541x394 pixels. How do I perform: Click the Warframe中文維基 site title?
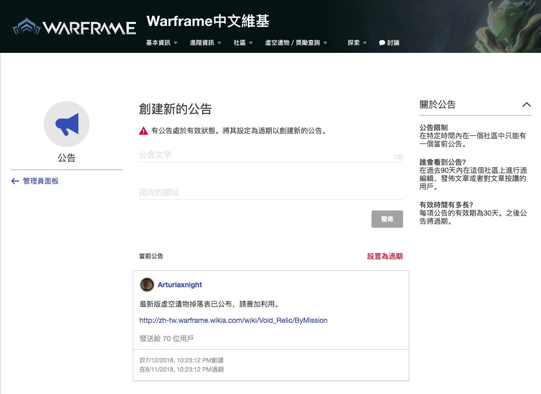coord(208,21)
